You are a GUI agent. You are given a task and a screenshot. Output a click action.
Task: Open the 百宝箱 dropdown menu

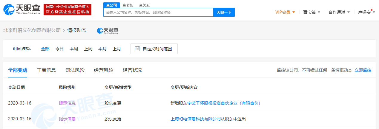point(312,12)
